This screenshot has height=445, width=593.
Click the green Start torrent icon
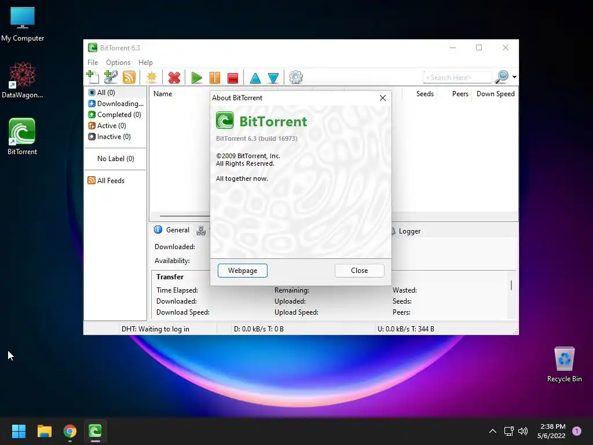196,78
